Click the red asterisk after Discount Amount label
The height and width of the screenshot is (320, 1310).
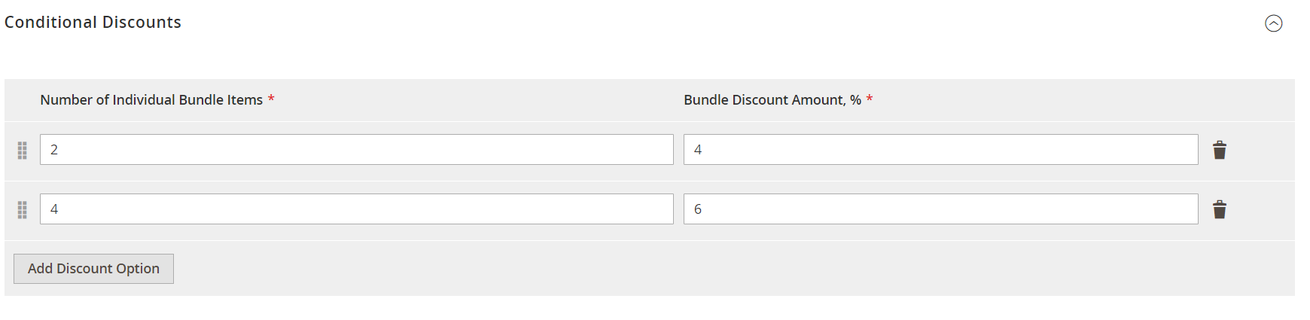click(870, 99)
